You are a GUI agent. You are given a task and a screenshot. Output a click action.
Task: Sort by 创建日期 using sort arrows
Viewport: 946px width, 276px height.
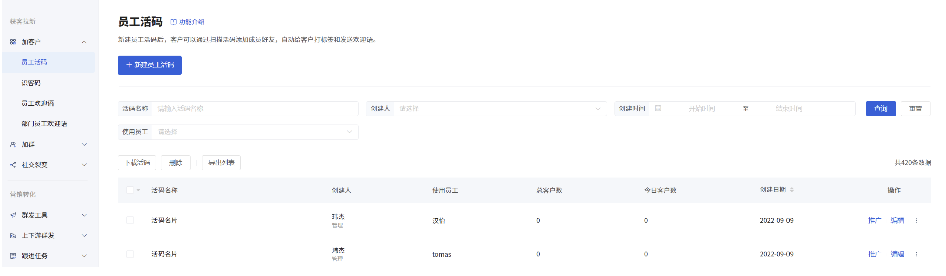pos(792,190)
